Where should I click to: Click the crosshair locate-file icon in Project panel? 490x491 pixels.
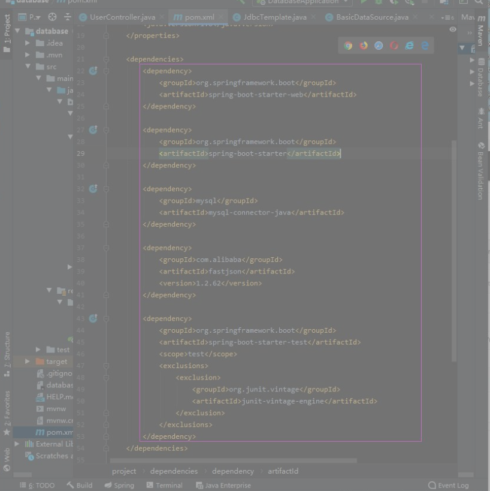pos(52,17)
